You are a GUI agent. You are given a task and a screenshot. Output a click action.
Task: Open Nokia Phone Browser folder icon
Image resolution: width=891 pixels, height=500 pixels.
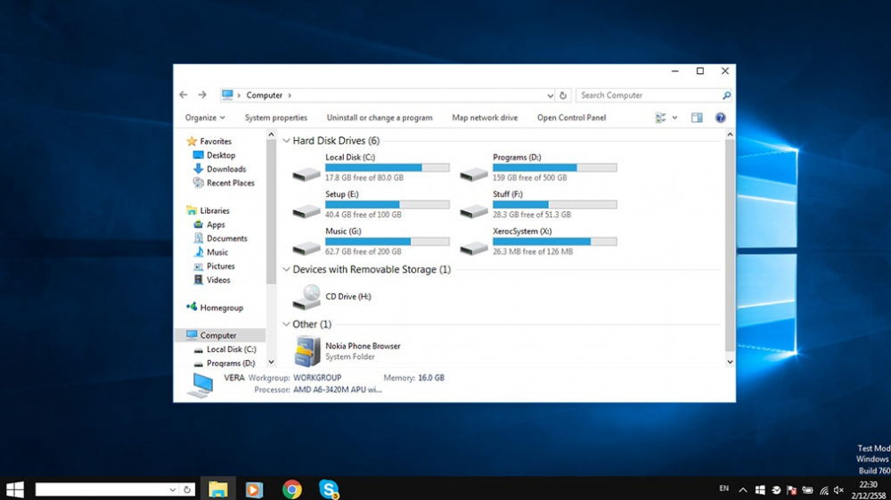click(307, 352)
